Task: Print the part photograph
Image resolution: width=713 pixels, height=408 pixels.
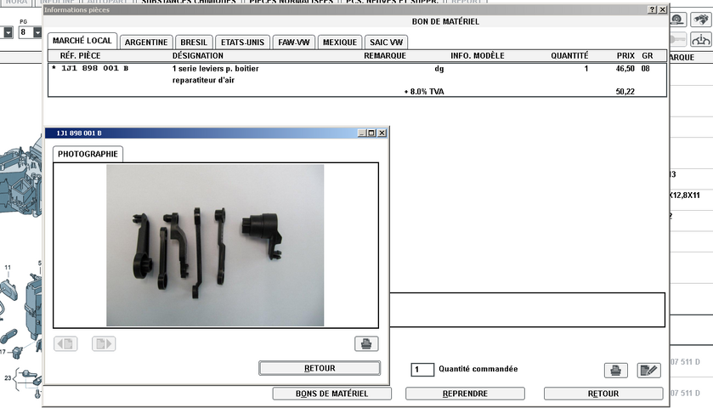Action: point(366,343)
